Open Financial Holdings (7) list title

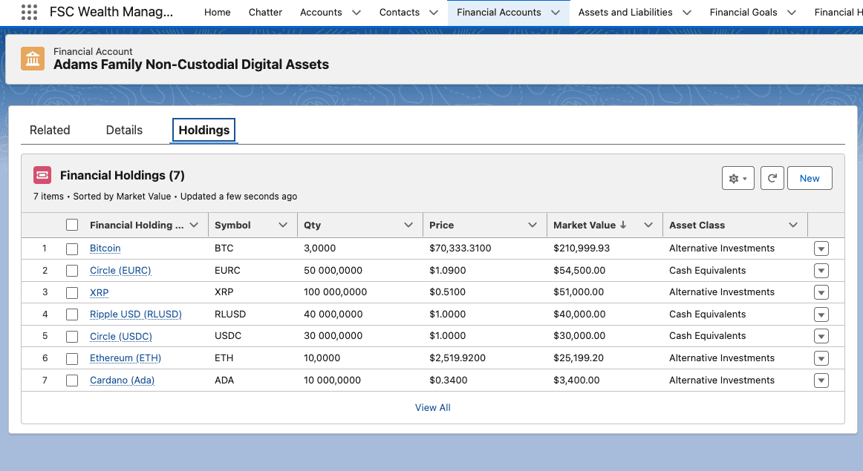pyautogui.click(x=123, y=175)
